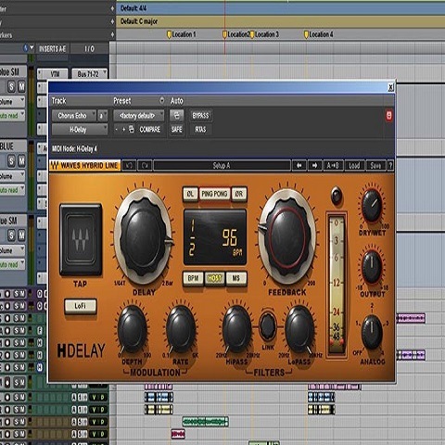
Task: Toggle the left phase invert ØL button
Action: click(x=190, y=194)
